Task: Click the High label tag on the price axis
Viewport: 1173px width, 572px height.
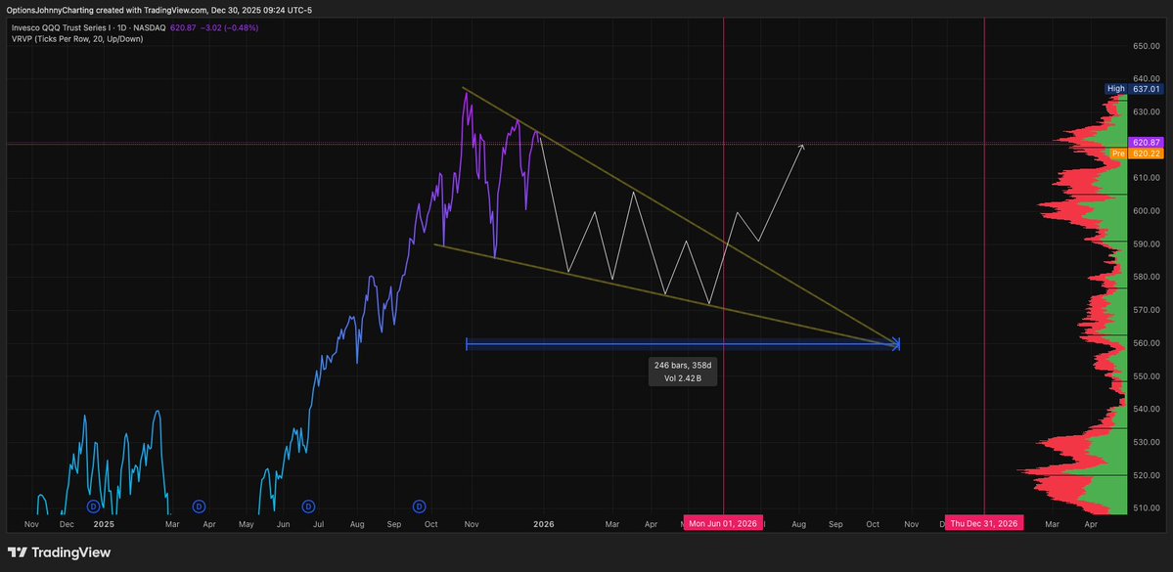Action: pos(1115,89)
